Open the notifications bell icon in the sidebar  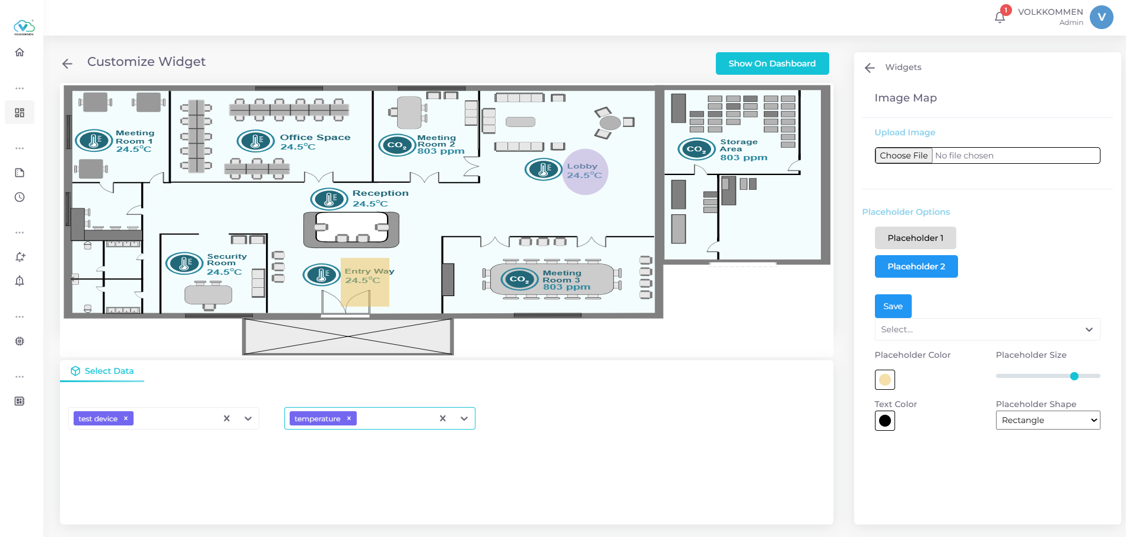tap(20, 281)
